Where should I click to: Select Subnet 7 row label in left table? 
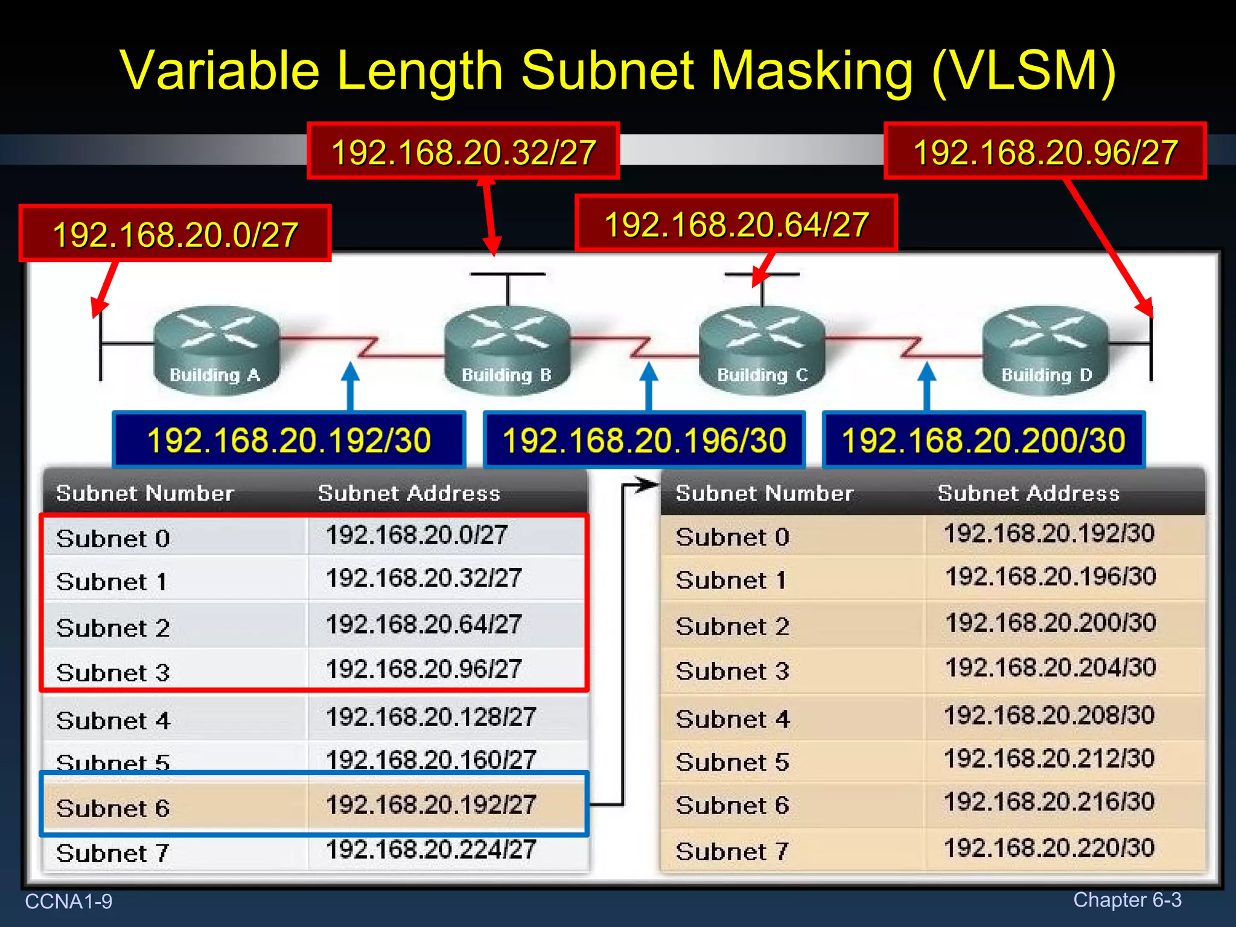(112, 853)
